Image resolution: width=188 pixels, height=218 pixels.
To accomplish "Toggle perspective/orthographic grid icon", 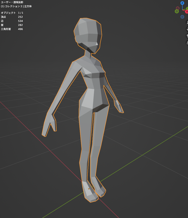I will click(x=187, y=43).
